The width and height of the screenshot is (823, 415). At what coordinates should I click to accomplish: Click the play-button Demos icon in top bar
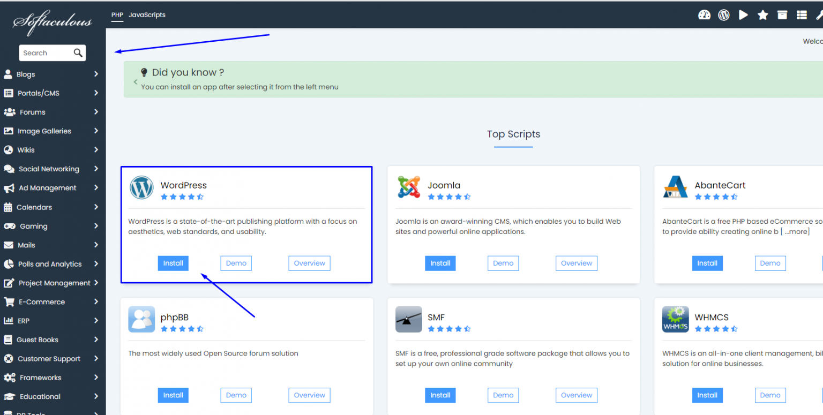pos(743,14)
